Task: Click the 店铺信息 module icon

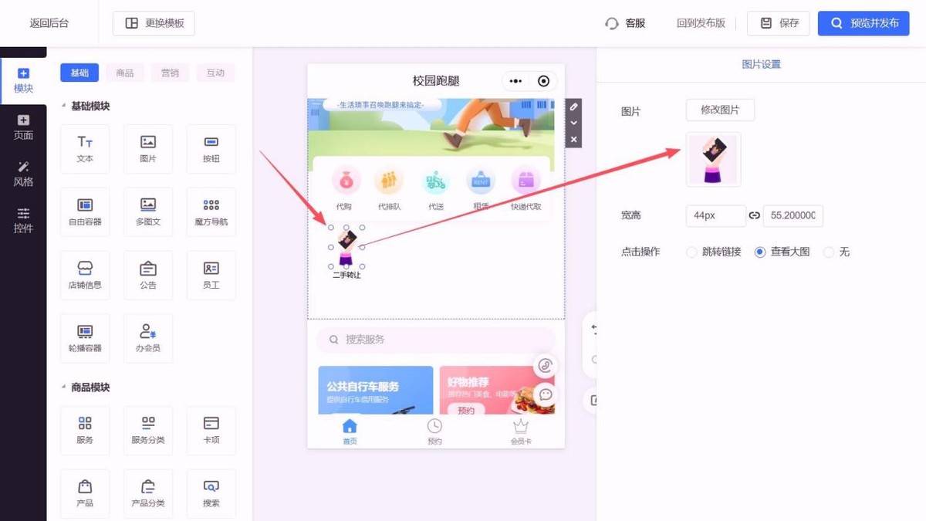Action: point(85,275)
